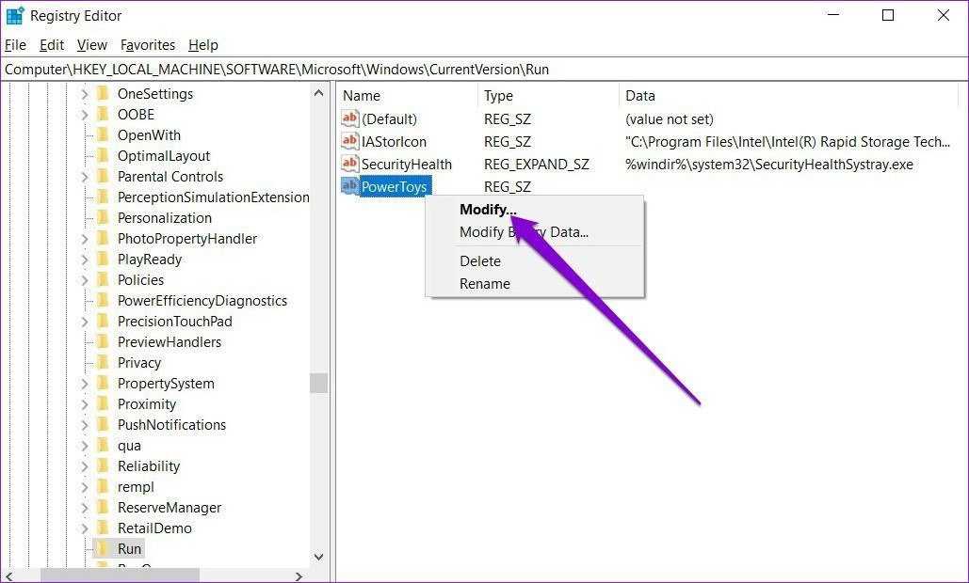Expand the Parental Controls key
Viewport: 969px width, 583px height.
click(x=84, y=176)
